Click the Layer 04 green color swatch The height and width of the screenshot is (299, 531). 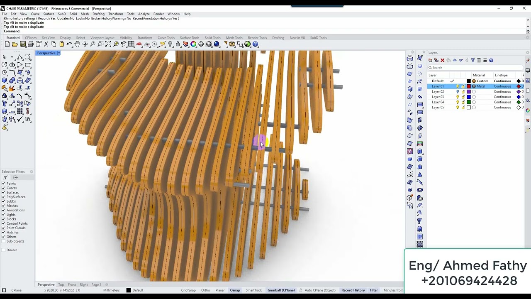click(469, 102)
